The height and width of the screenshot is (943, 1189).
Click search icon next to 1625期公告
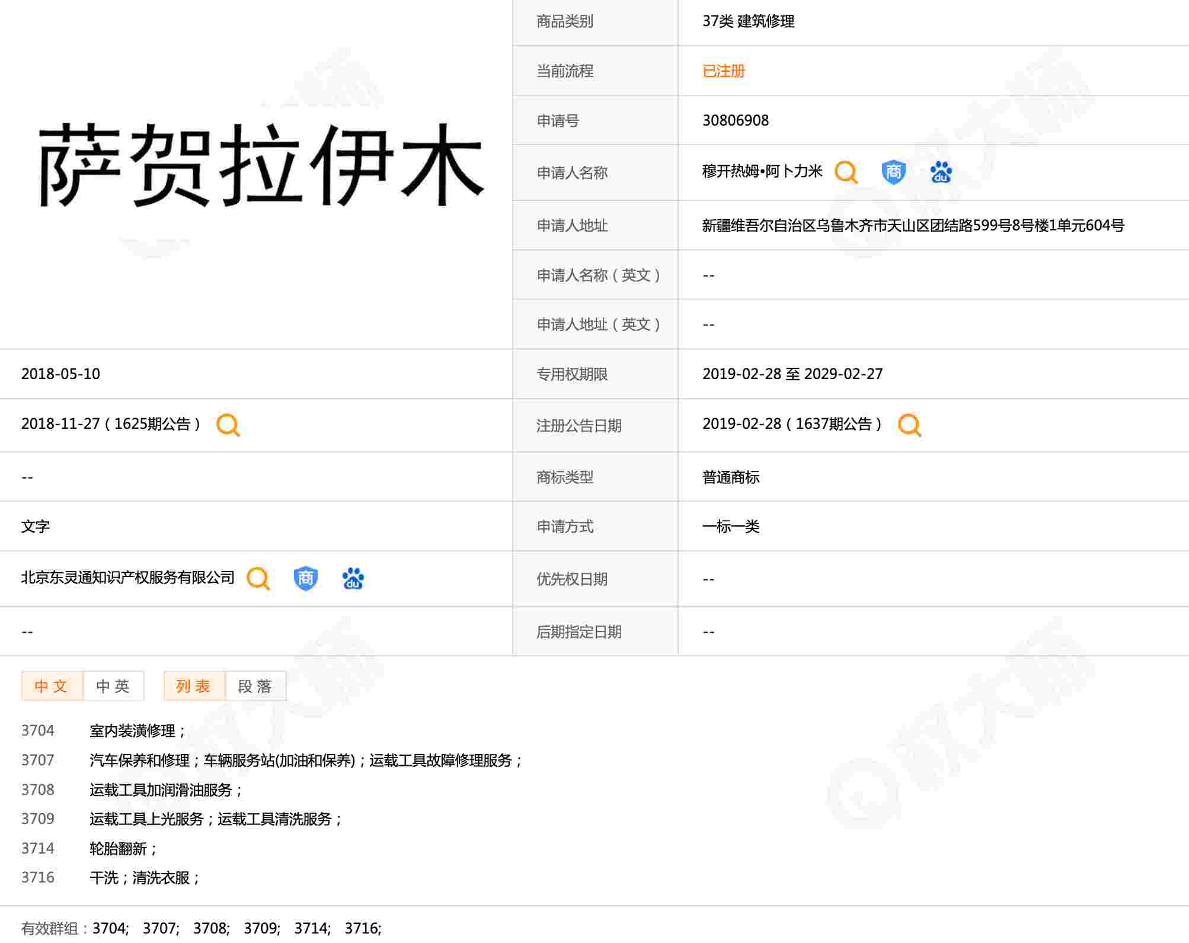[x=228, y=425]
